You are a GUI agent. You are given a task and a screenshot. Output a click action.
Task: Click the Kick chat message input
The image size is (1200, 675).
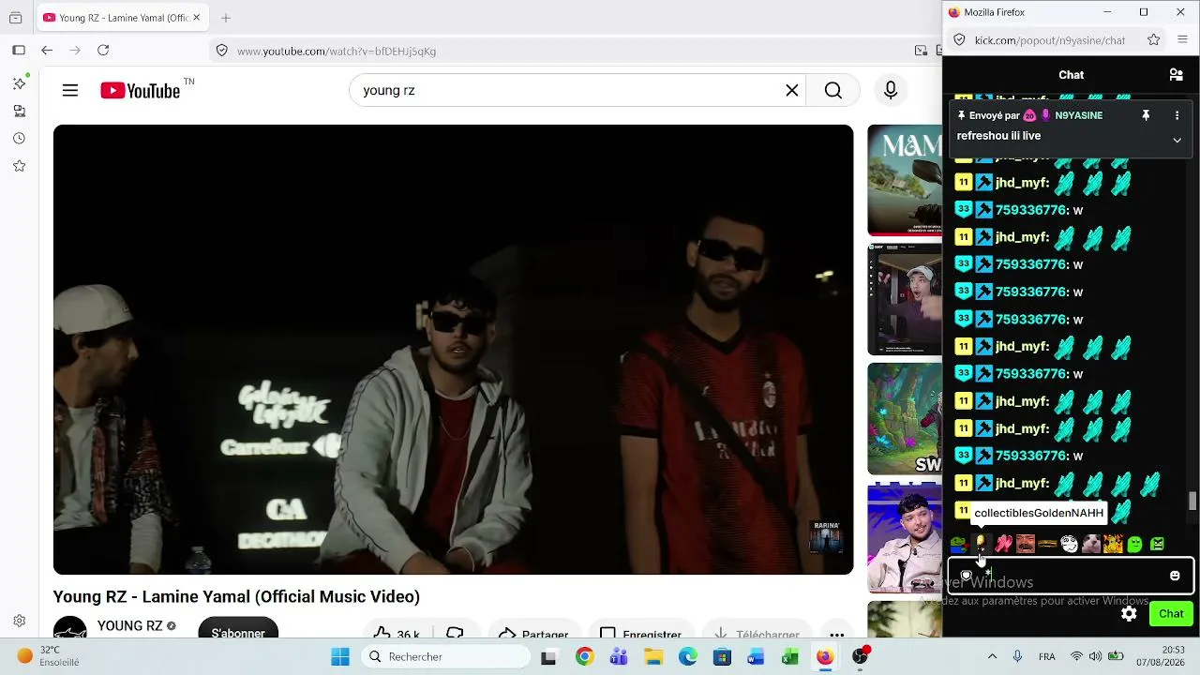pyautogui.click(x=1071, y=576)
